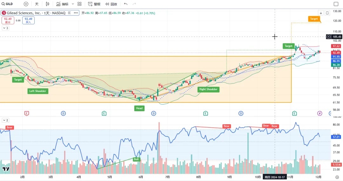Click the Gilead Sciences red logo icon

4,13
